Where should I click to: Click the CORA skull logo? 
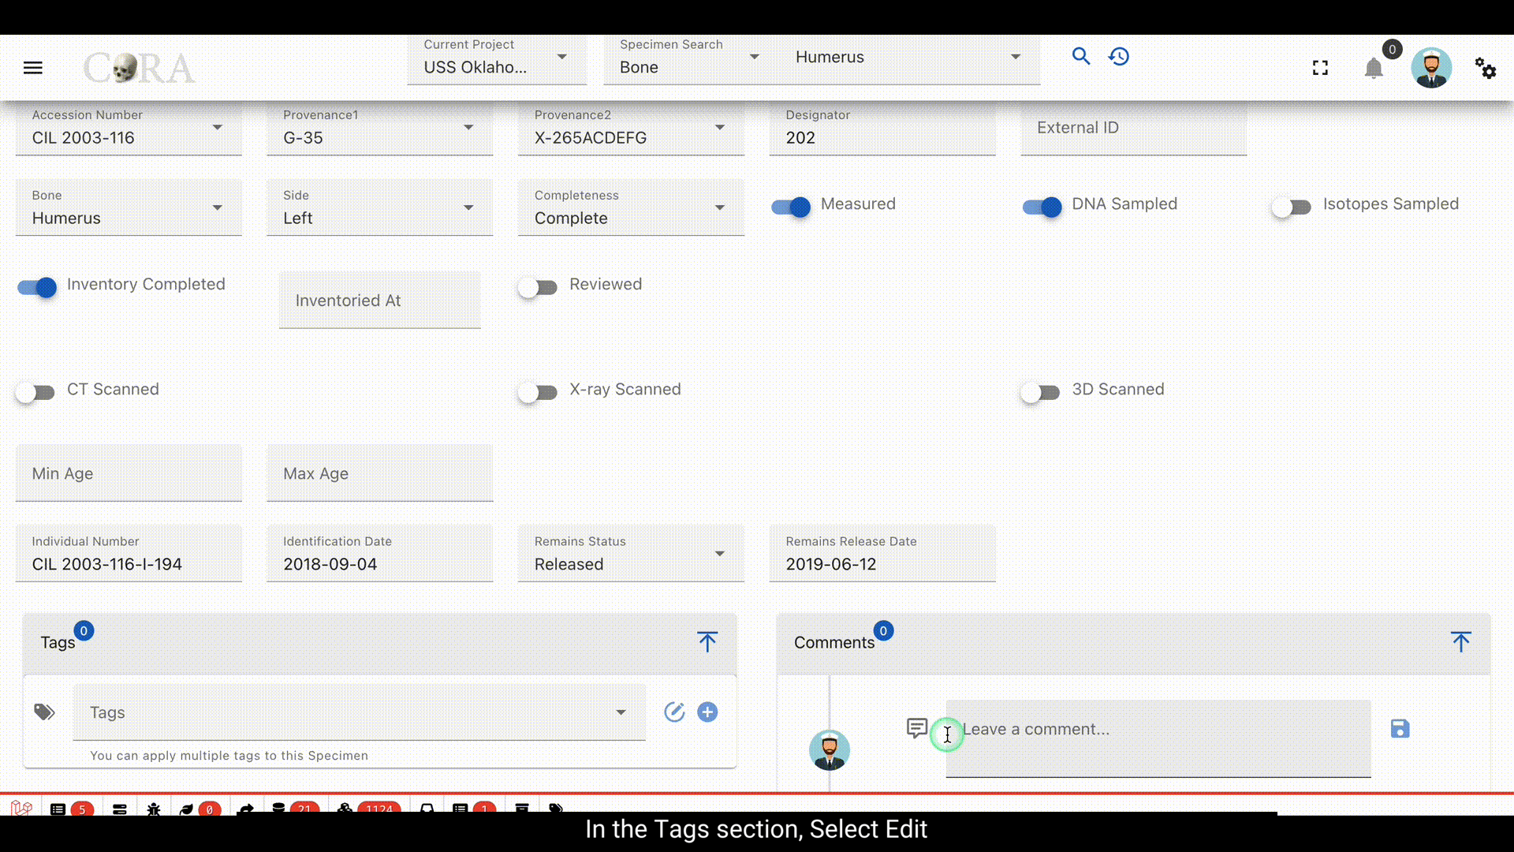[139, 68]
